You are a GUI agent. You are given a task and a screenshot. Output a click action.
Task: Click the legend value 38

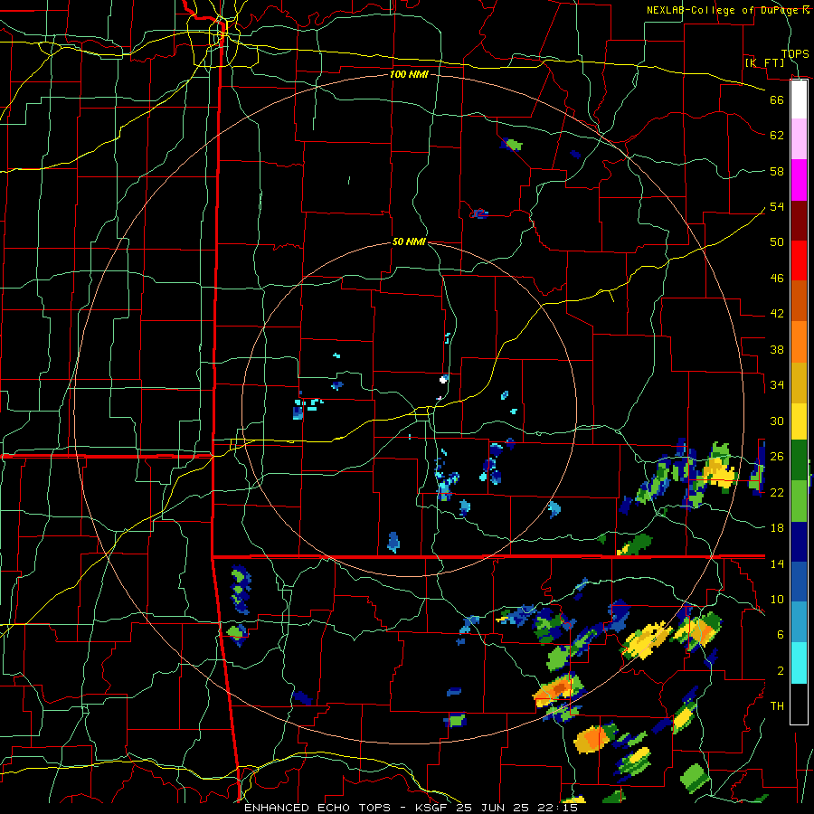777,349
